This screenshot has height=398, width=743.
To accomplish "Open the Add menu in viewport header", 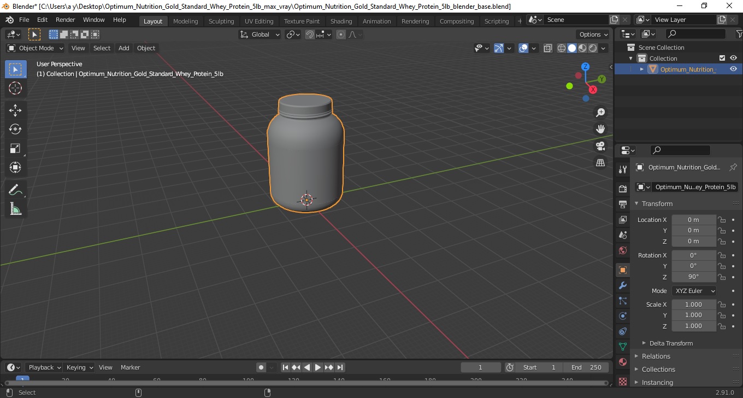I will [x=124, y=48].
